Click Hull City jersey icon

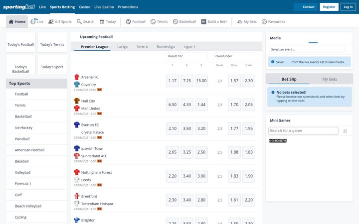click(77, 101)
